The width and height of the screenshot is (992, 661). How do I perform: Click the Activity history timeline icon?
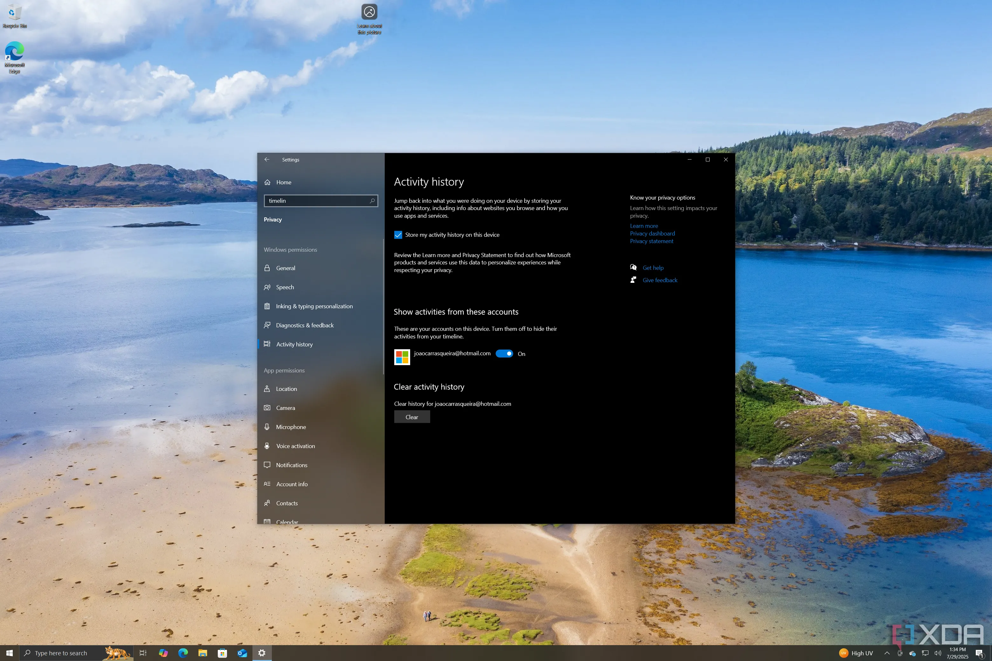267,344
